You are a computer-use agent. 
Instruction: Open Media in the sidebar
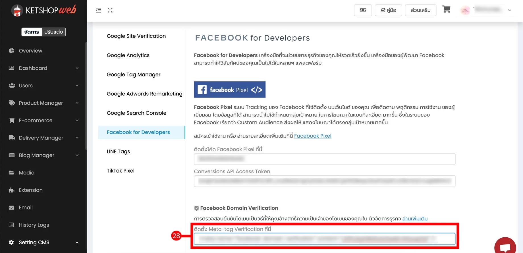pyautogui.click(x=27, y=173)
